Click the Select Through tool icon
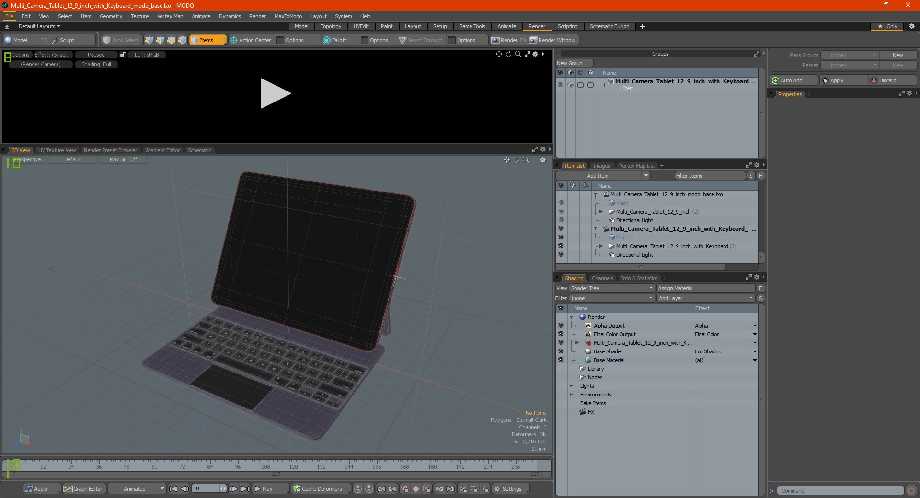Image resolution: width=920 pixels, height=498 pixels. click(x=402, y=40)
